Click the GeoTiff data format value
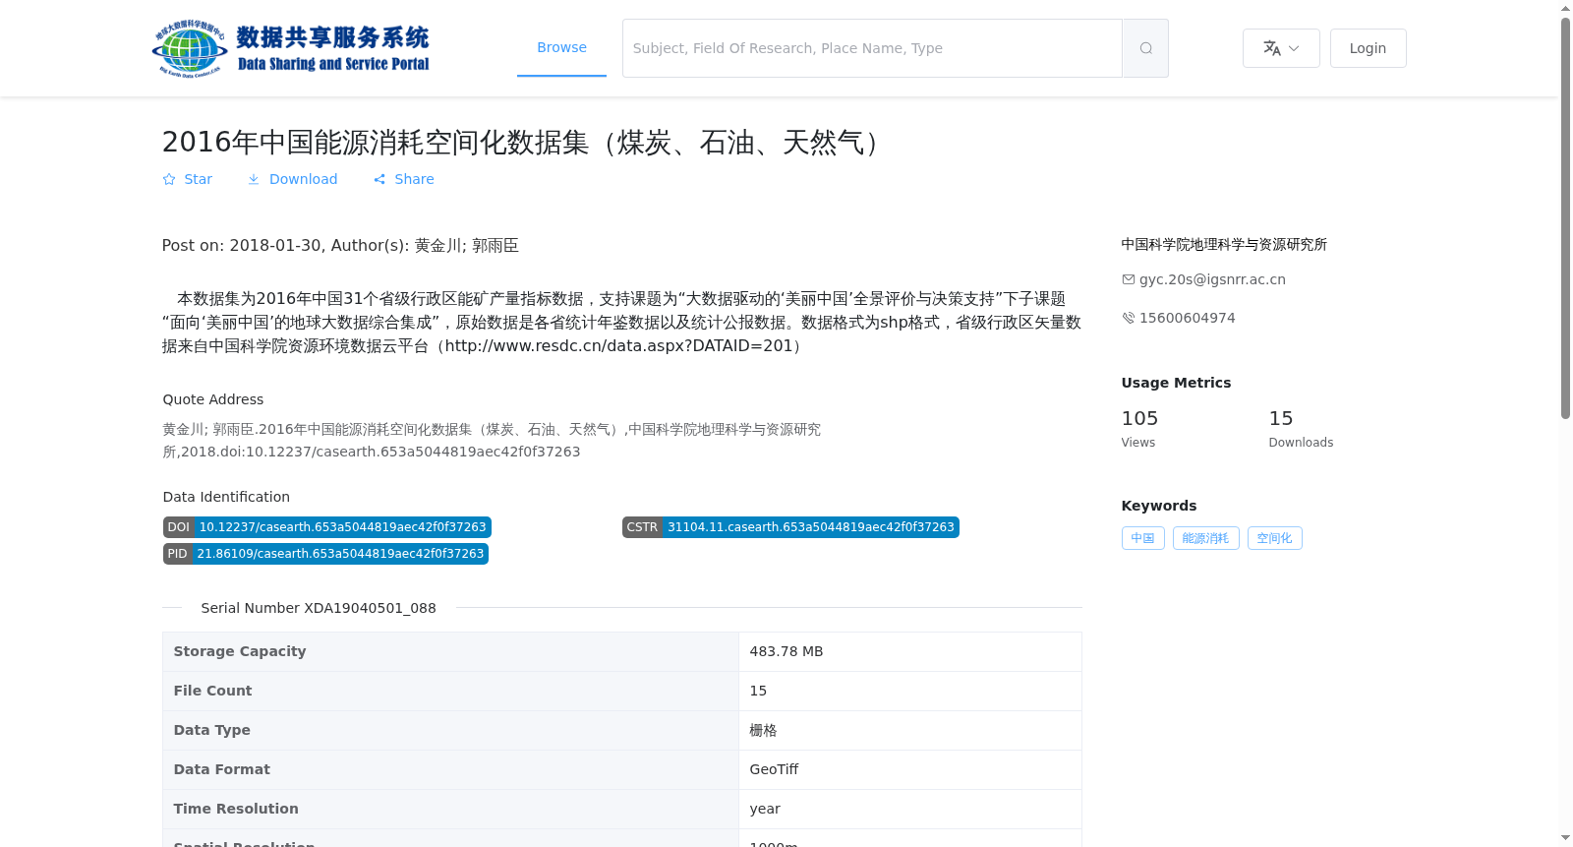1573x847 pixels. 774,769
